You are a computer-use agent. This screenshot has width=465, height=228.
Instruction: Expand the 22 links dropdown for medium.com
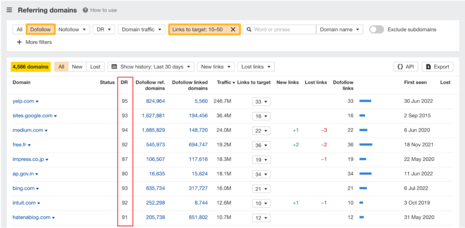261,131
